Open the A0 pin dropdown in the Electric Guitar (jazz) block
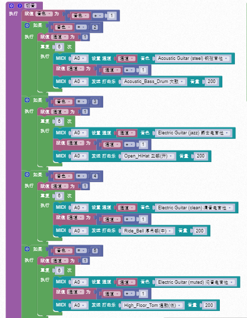 [79, 133]
